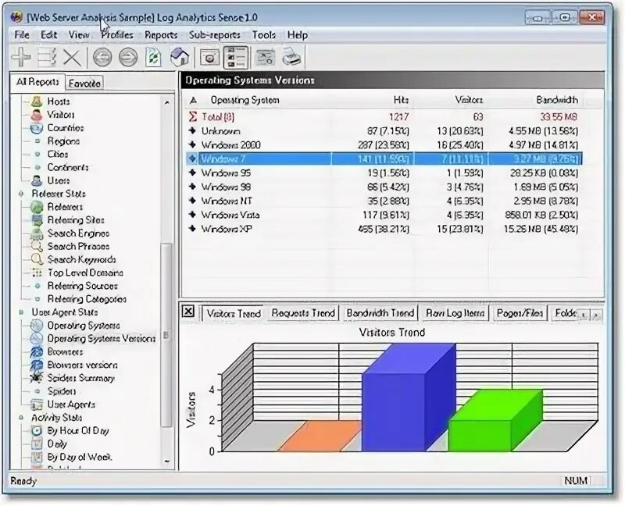625x506 pixels.
Task: Open the Search Phrases report
Action: [x=78, y=246]
